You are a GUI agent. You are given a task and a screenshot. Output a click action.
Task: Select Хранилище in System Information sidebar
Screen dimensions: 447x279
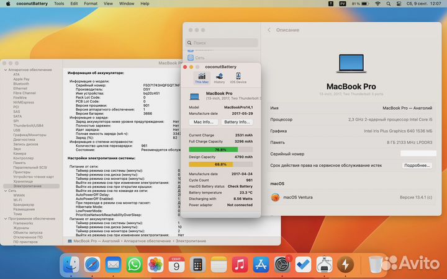23,181
